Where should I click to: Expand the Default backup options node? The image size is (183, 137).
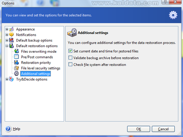[7, 40]
